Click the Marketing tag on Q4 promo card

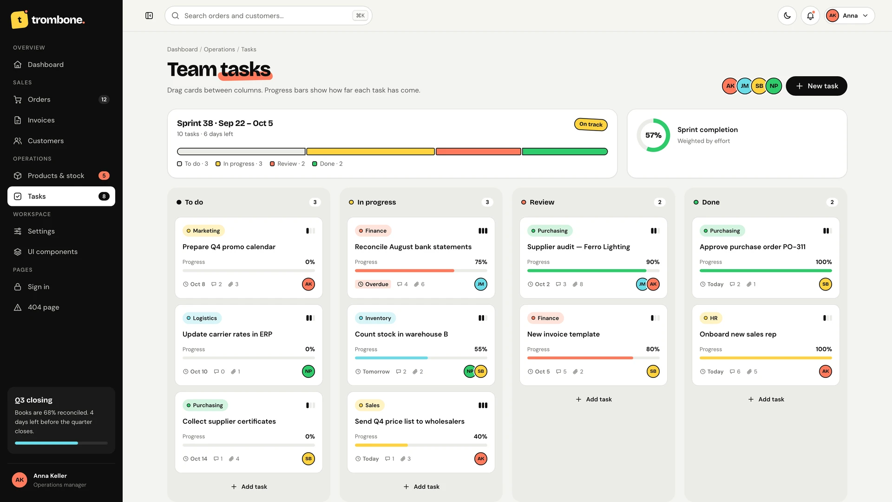point(203,231)
